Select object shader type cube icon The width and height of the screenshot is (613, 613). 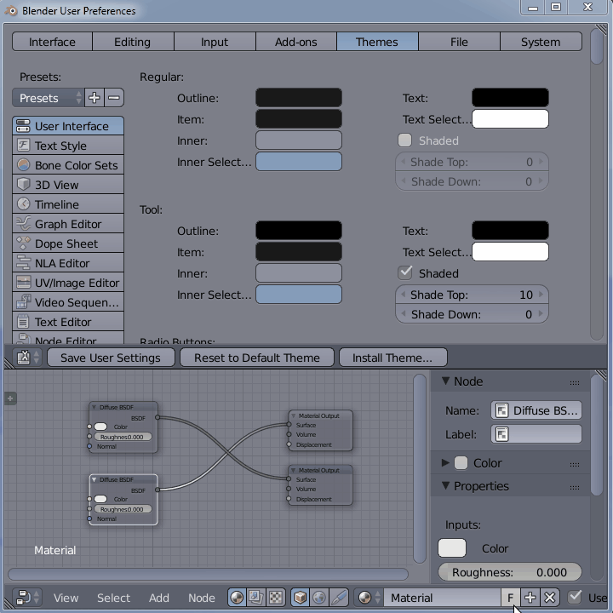click(x=301, y=598)
